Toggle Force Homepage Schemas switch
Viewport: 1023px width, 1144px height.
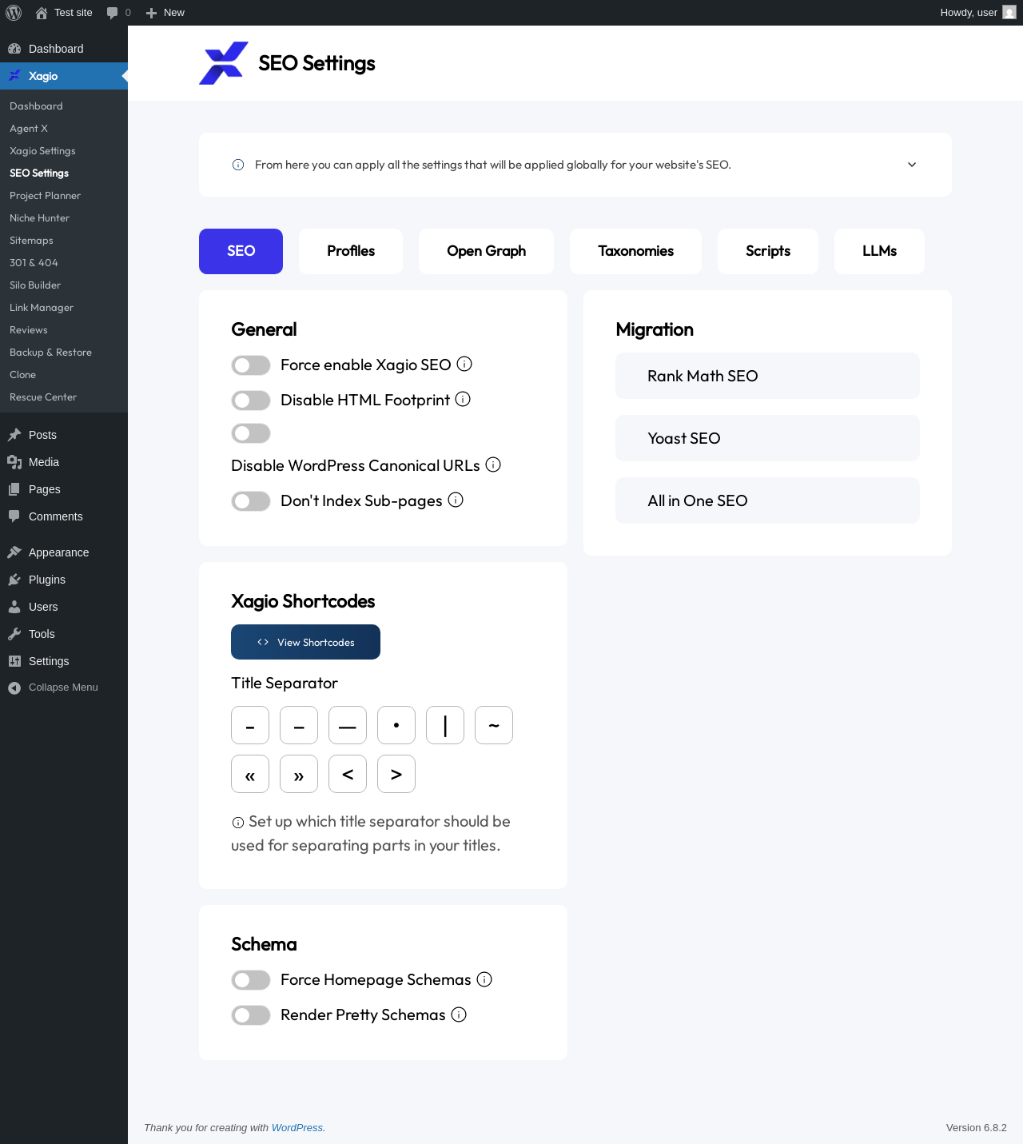click(x=251, y=980)
